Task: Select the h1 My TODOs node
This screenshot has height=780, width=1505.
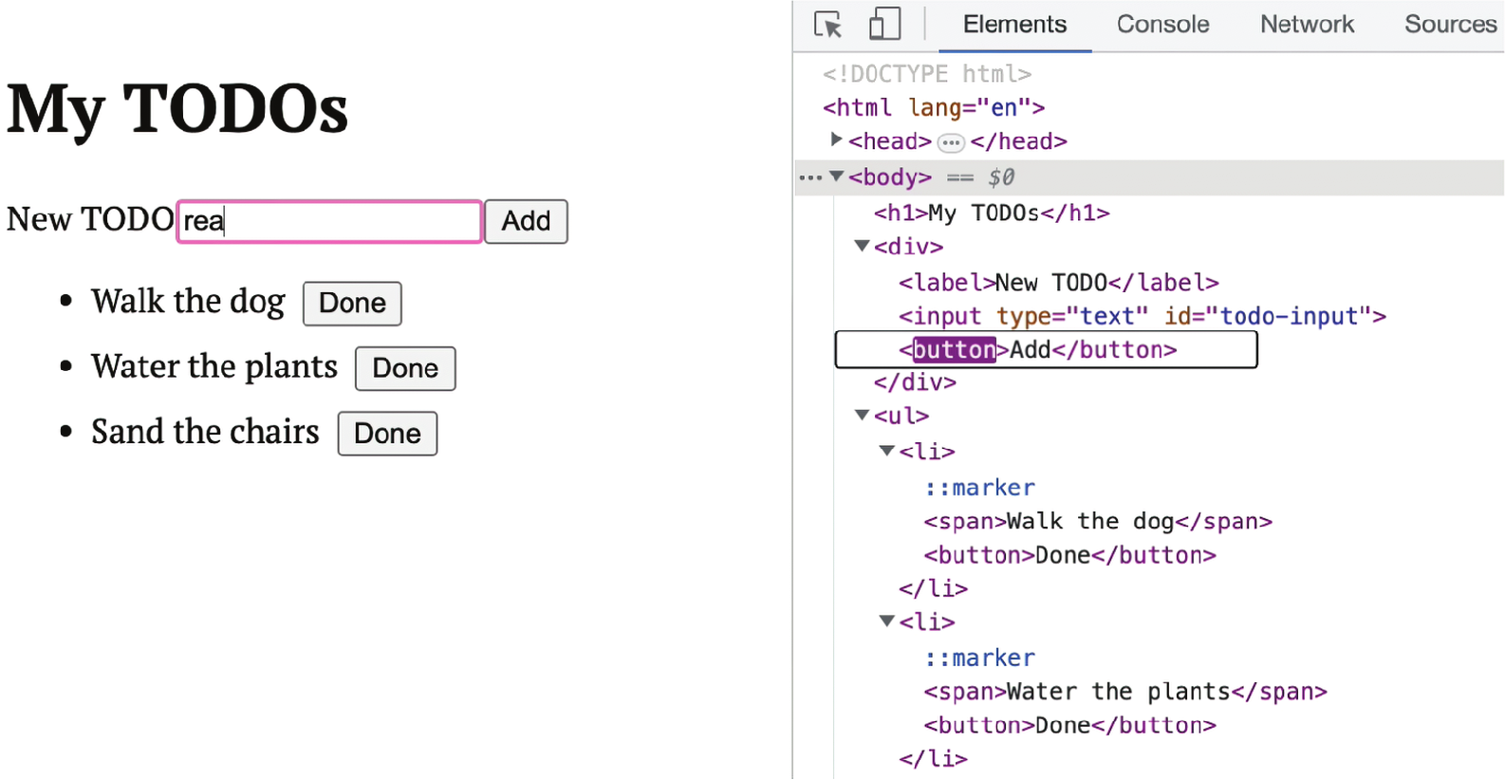Action: [991, 213]
